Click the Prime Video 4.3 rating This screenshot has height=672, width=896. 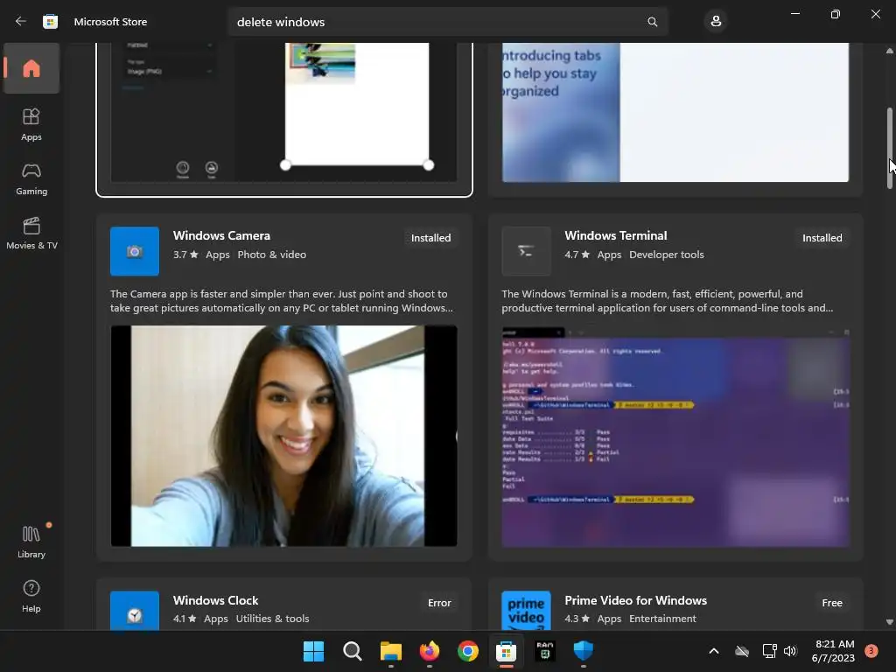point(577,619)
